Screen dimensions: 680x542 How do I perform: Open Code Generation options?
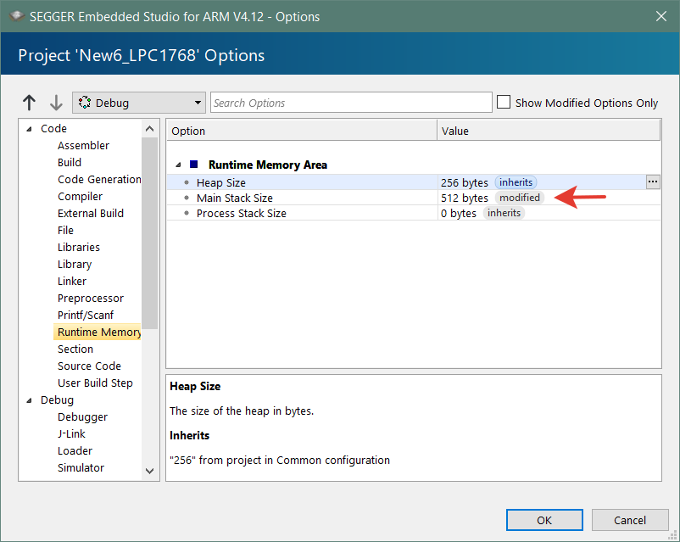coord(99,179)
